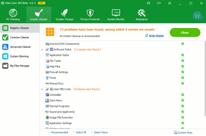Click the Fonts icon
The image size is (206, 136).
(x=47, y=78)
